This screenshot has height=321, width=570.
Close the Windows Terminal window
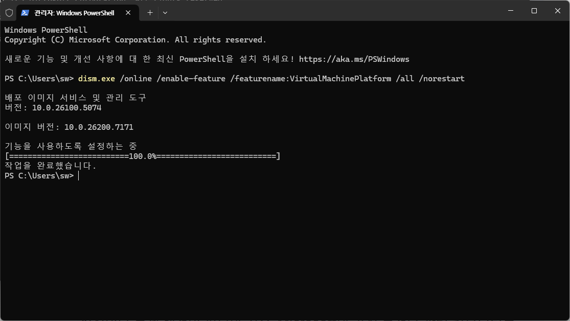[x=558, y=11]
